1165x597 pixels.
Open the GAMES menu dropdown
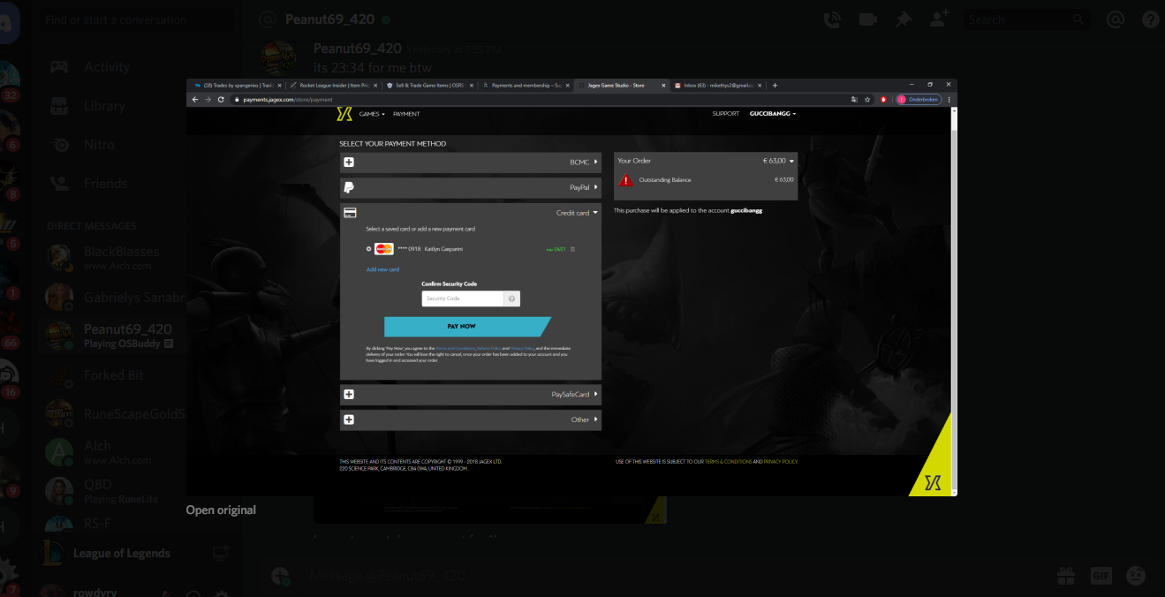click(371, 114)
